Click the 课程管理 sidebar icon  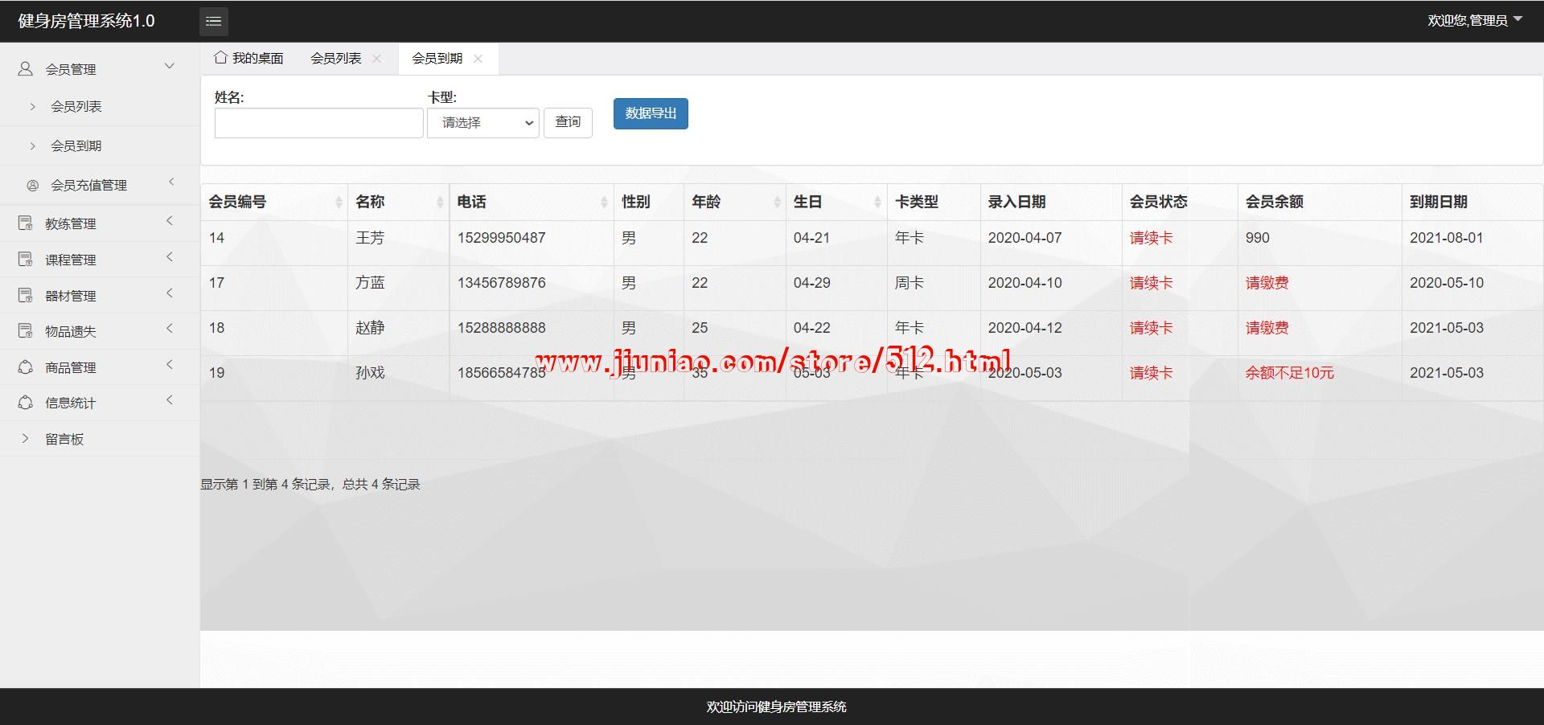[26, 260]
